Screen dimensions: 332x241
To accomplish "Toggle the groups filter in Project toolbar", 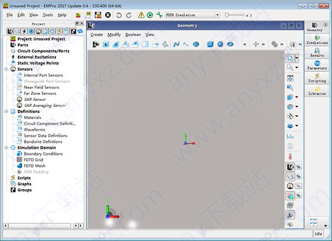I will pyautogui.click(x=73, y=31).
